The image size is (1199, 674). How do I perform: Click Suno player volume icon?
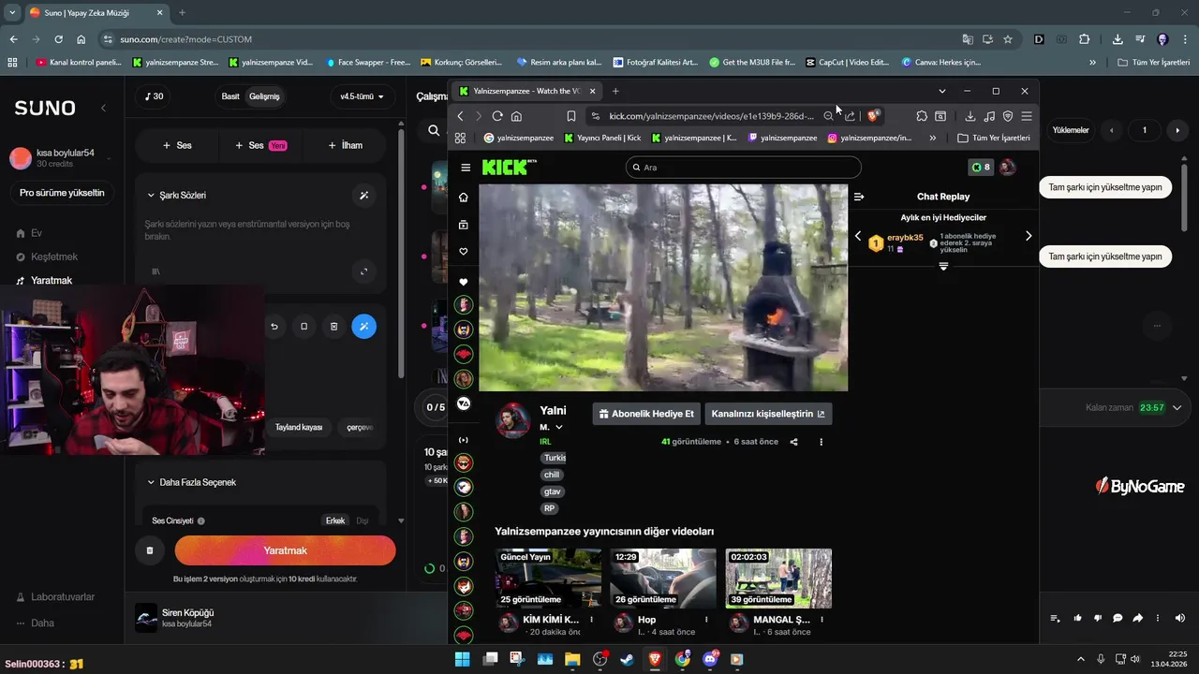tap(1179, 618)
